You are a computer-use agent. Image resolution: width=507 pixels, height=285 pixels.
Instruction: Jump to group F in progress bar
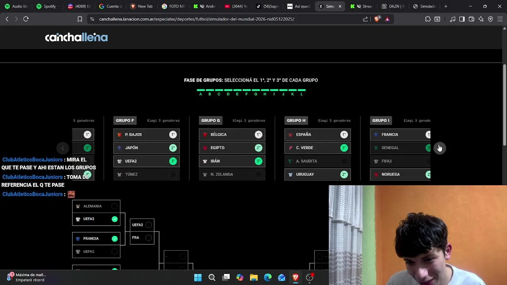(246, 92)
